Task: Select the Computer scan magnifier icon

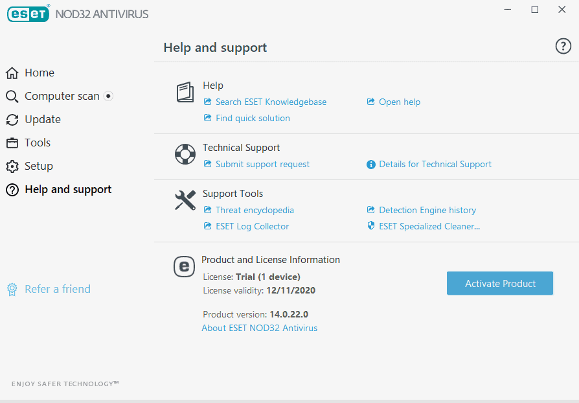Action: (11, 96)
